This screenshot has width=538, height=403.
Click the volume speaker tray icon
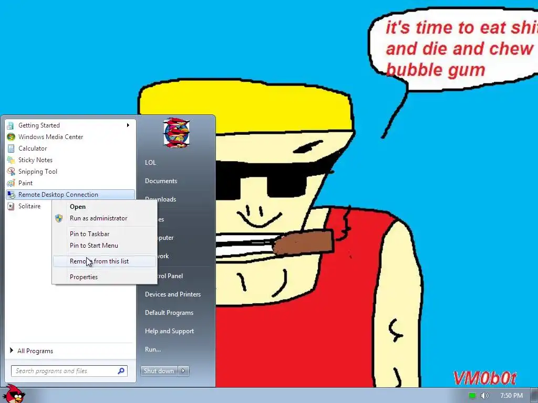pyautogui.click(x=484, y=396)
